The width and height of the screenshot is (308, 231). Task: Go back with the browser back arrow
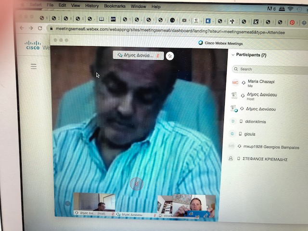pyautogui.click(x=22, y=28)
